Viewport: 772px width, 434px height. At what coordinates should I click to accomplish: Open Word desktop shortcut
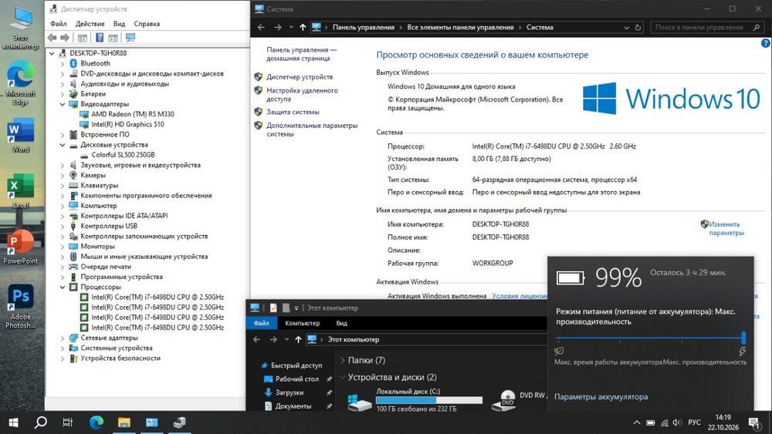tap(21, 135)
